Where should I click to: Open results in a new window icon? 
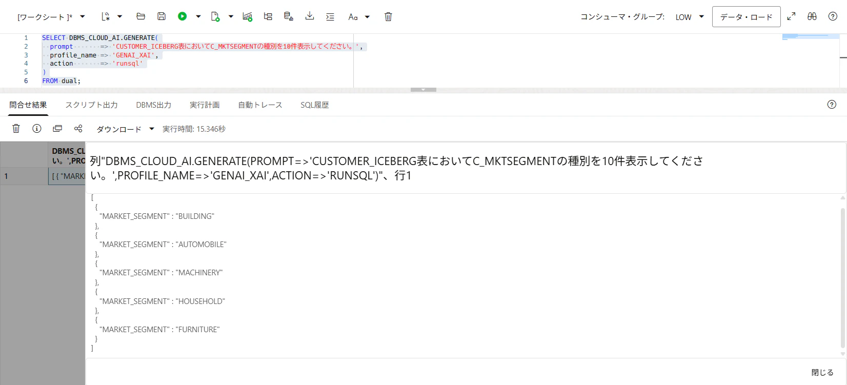click(x=57, y=129)
